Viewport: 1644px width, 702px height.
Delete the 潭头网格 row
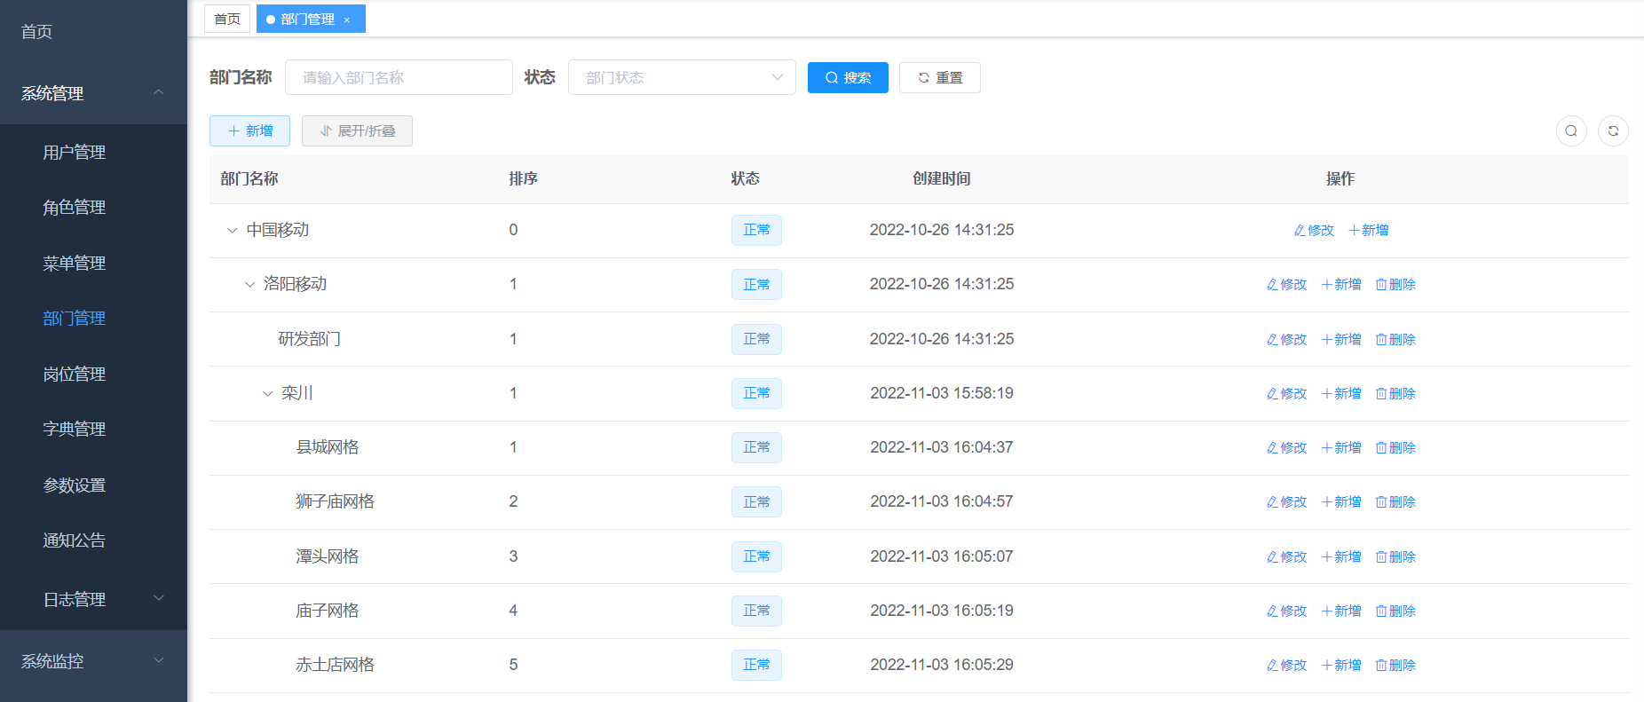pos(1395,556)
